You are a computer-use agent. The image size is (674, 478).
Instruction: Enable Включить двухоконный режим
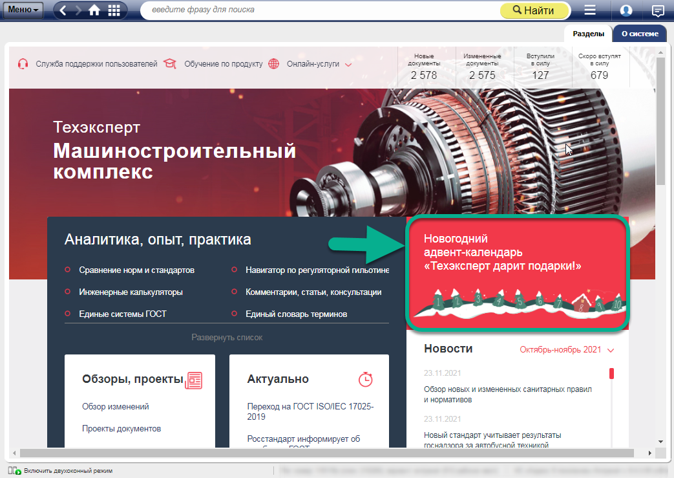[68, 471]
